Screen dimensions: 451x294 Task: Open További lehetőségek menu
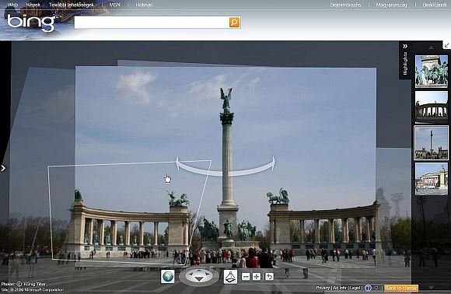[72, 5]
